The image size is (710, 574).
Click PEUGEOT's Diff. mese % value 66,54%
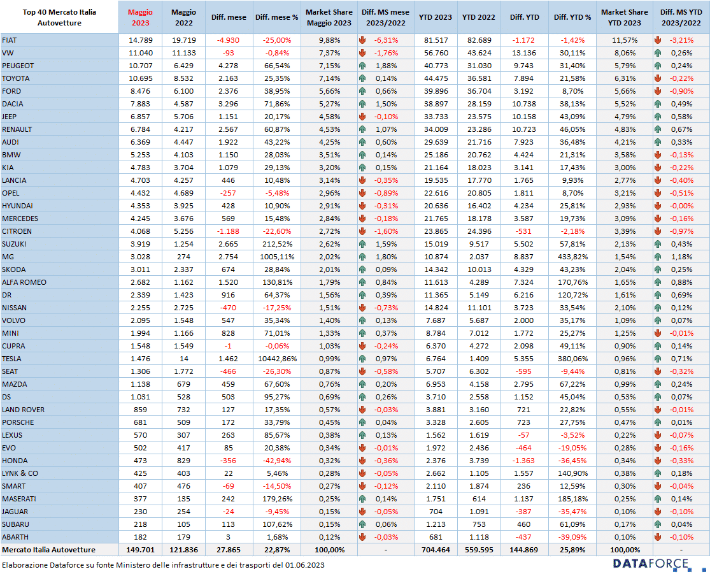point(277,66)
